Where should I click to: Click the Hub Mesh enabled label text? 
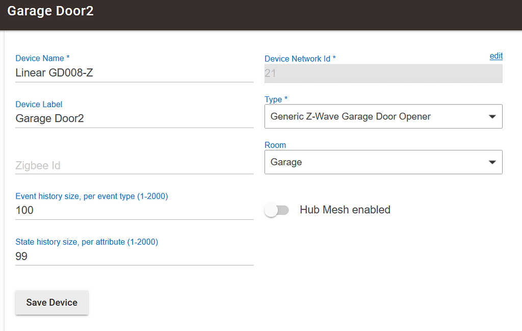coord(345,210)
